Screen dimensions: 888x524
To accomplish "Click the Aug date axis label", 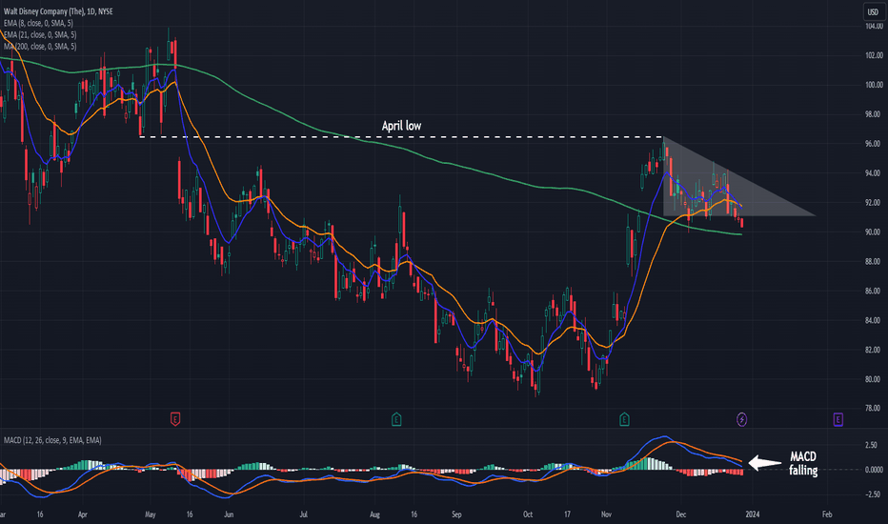I will [x=374, y=514].
